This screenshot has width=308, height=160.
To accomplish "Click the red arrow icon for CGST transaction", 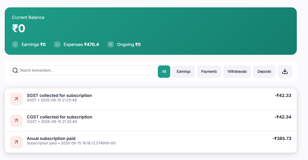I will [16, 121].
